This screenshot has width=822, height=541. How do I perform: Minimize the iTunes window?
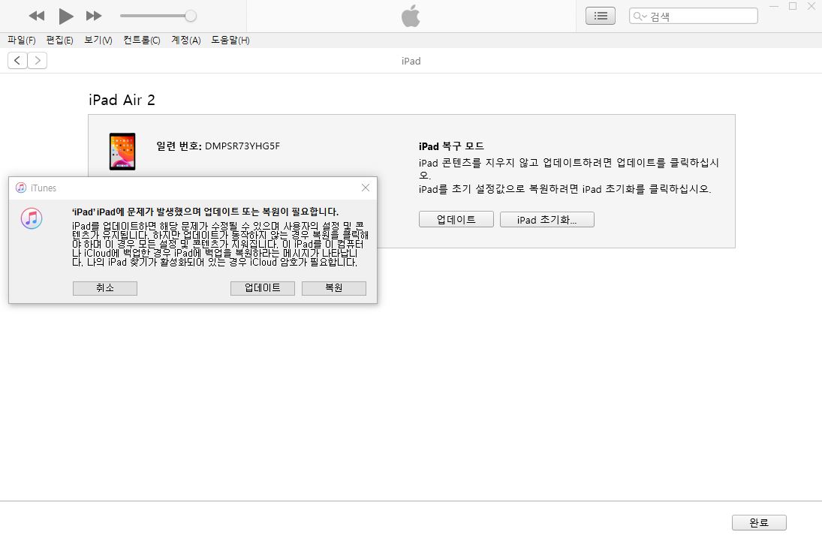point(774,6)
